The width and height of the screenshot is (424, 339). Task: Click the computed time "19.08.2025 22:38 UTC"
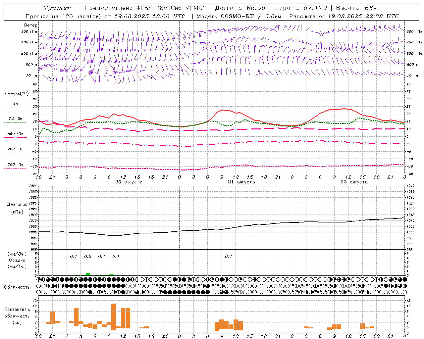pos(363,16)
